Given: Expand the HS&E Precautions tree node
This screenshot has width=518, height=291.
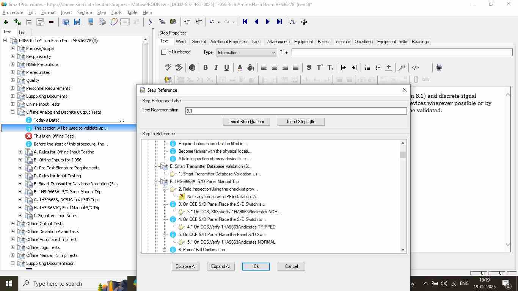Looking at the screenshot, I should 13,64.
